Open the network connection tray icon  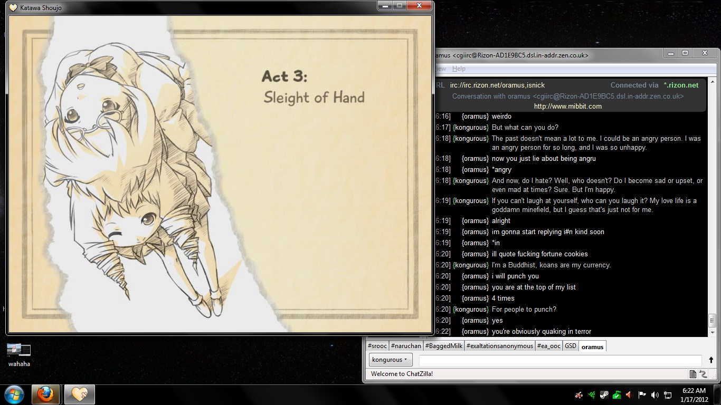tap(667, 395)
